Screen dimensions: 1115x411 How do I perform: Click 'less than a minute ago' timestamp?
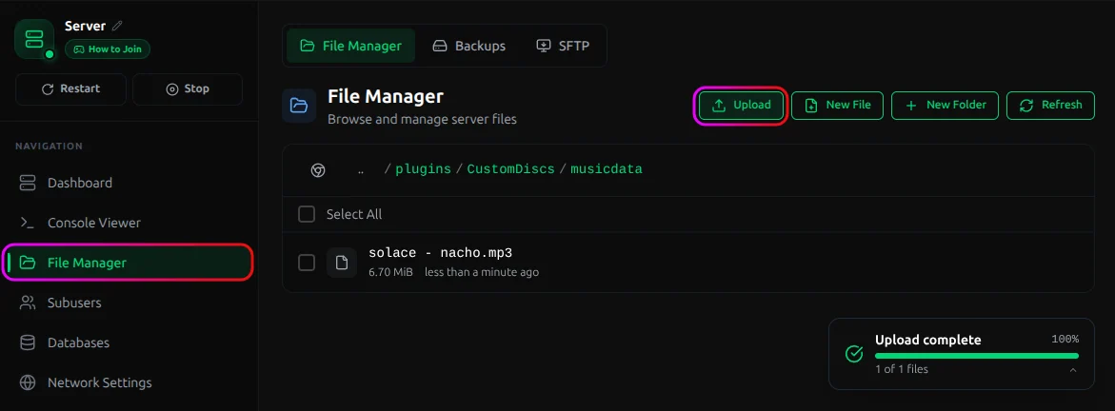coord(482,272)
